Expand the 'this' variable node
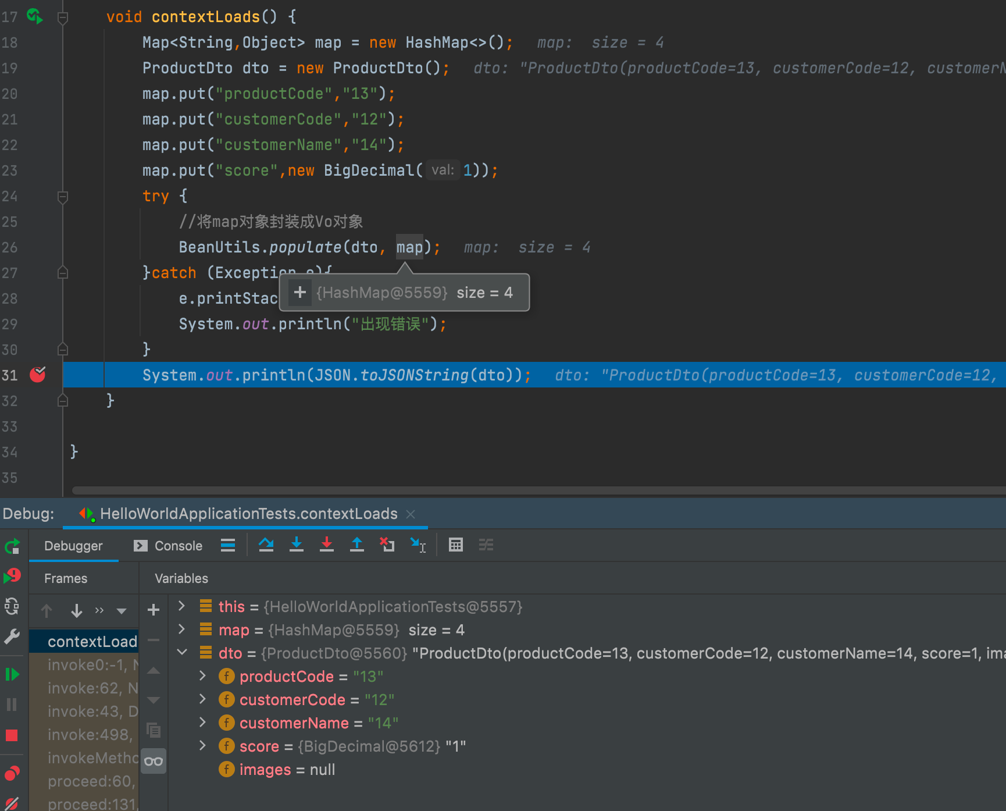Image resolution: width=1006 pixels, height=811 pixels. pyautogui.click(x=182, y=606)
